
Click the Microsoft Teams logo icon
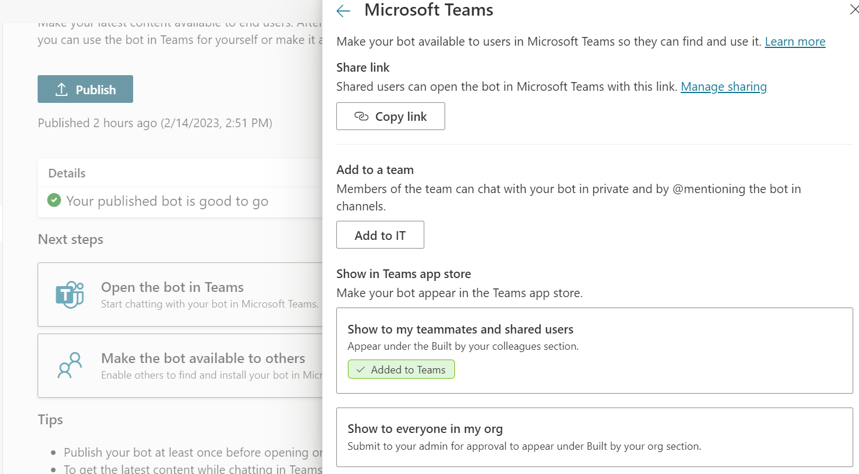point(70,295)
